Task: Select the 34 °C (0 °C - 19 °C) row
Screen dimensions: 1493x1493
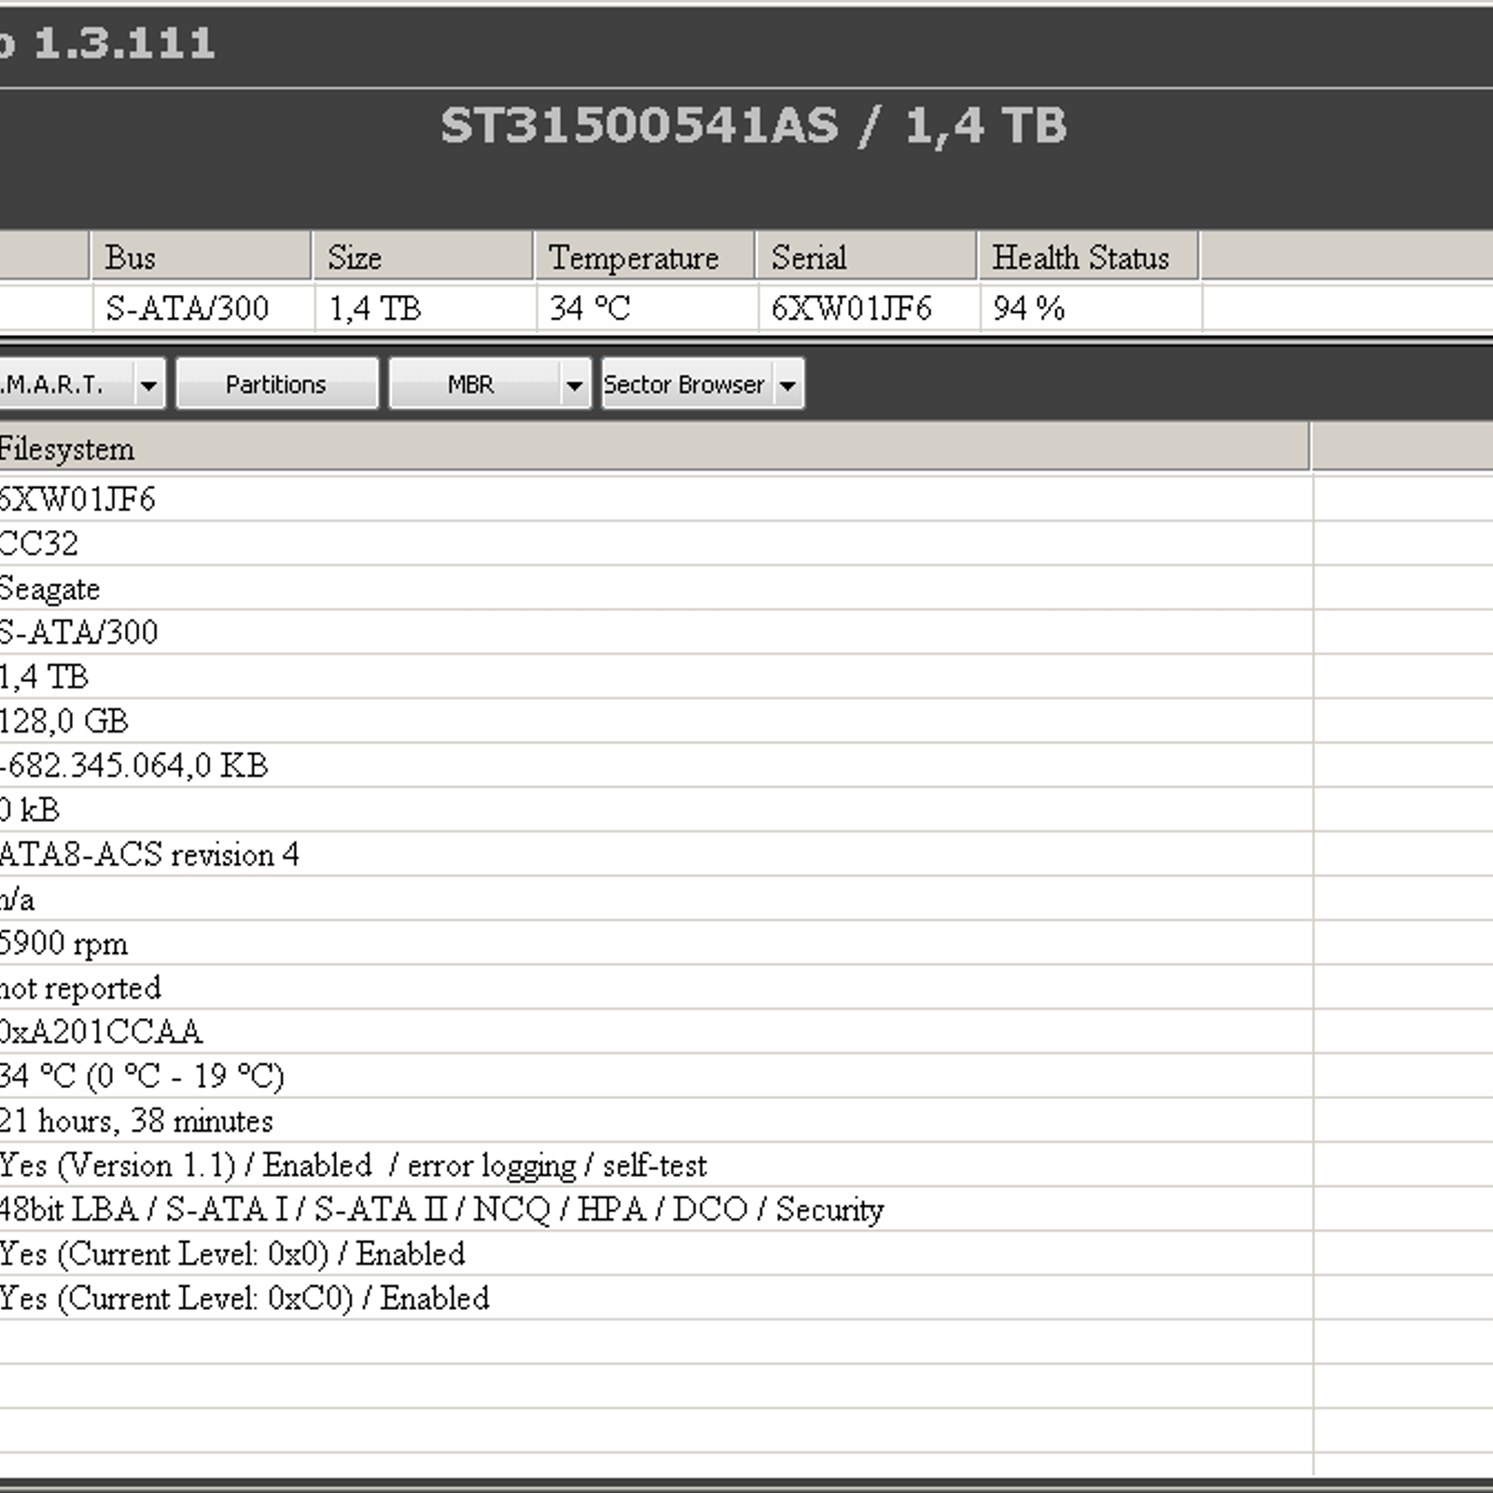Action: tap(655, 1076)
